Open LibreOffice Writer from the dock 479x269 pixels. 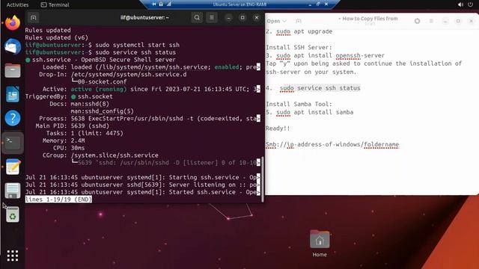pos(13,94)
